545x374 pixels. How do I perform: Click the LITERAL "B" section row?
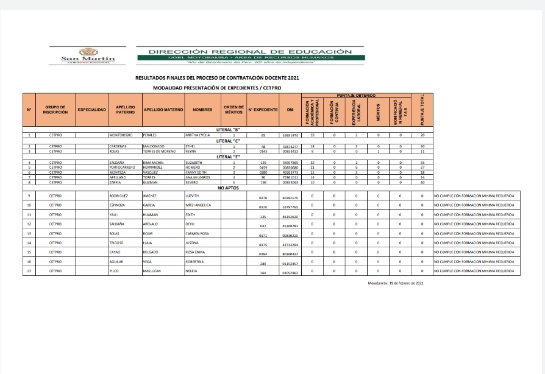tap(228, 130)
